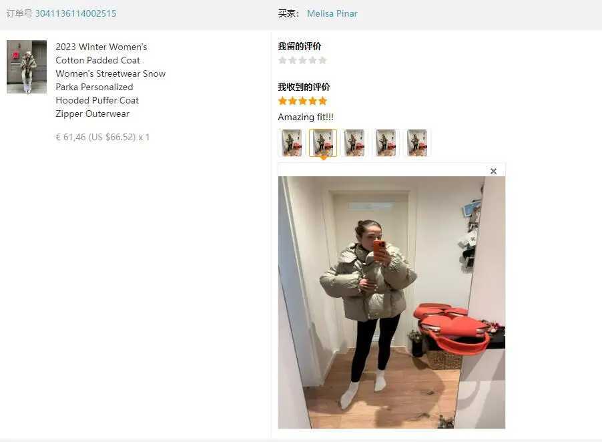The image size is (602, 442).
Task: Show the fourth review photo thumbnail
Action: pyautogui.click(x=386, y=143)
